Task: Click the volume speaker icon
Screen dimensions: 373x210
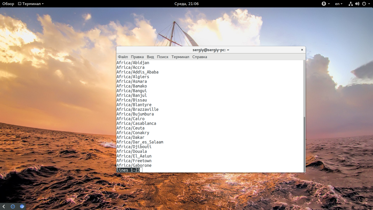Action: [x=357, y=4]
